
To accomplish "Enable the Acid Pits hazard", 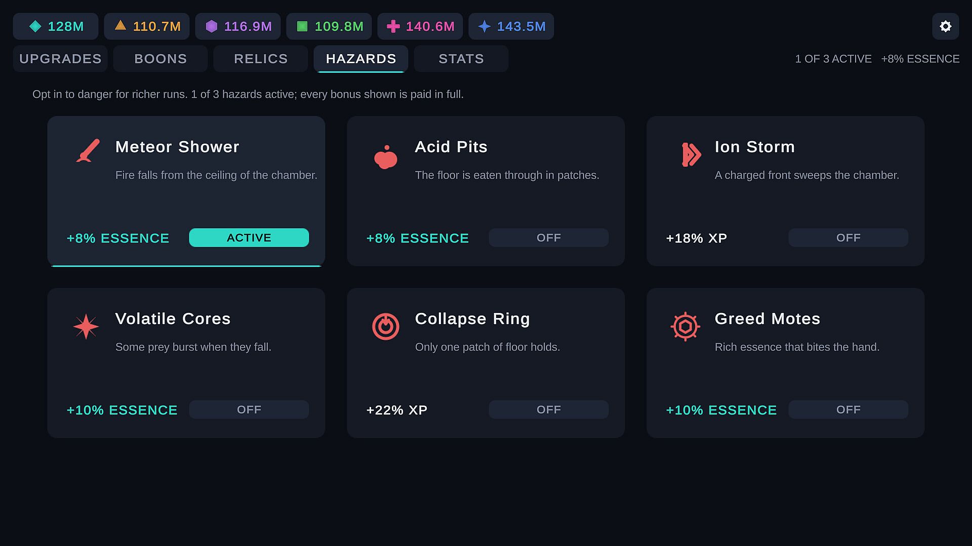I will click(549, 238).
